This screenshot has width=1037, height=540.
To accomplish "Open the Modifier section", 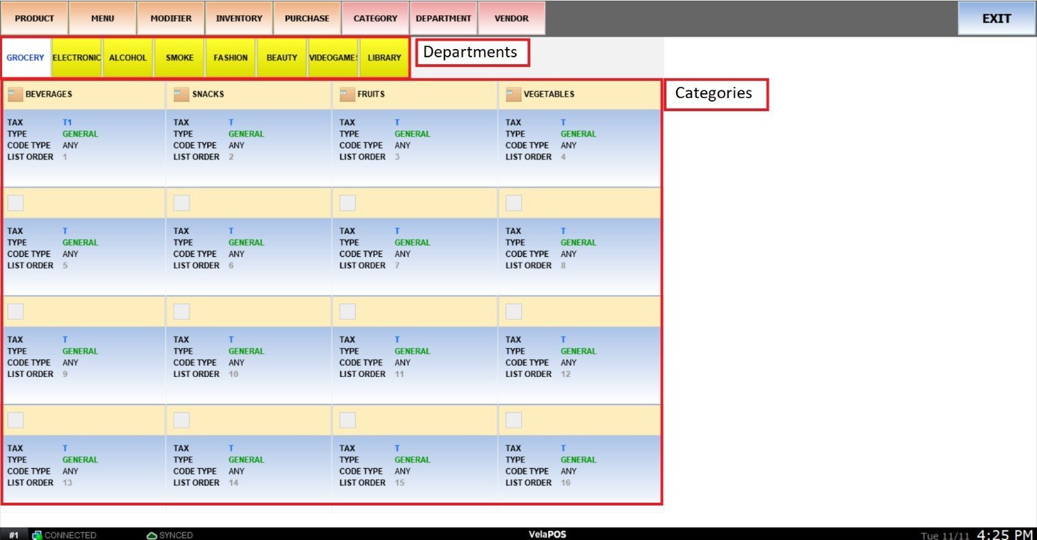I will (171, 19).
